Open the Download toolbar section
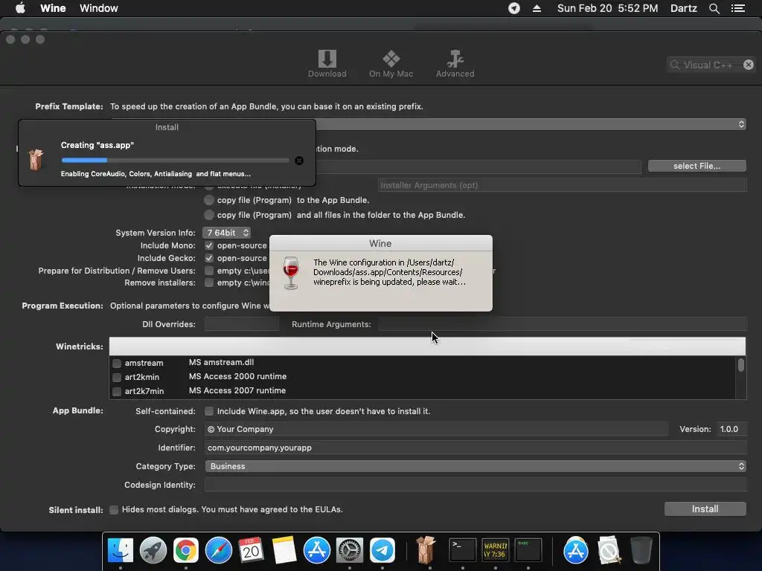Screen dimensions: 762x571 [327, 64]
